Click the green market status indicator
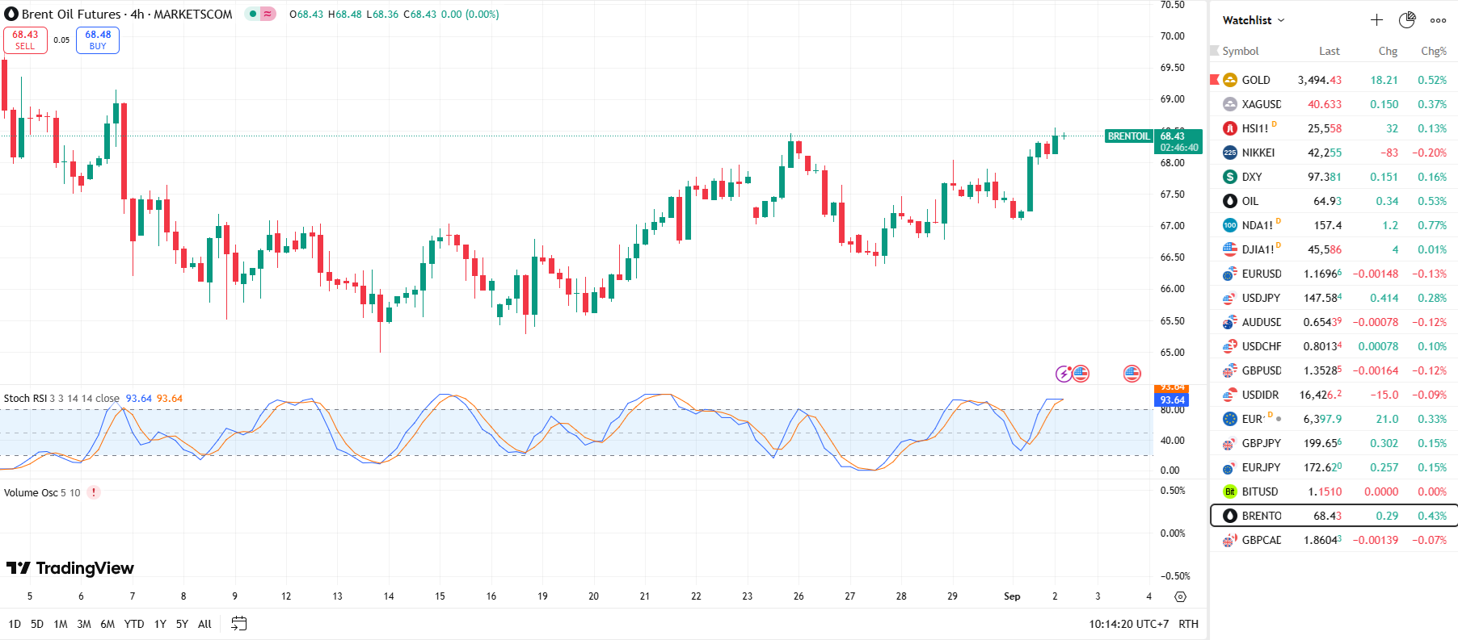The image size is (1458, 640). point(253,15)
